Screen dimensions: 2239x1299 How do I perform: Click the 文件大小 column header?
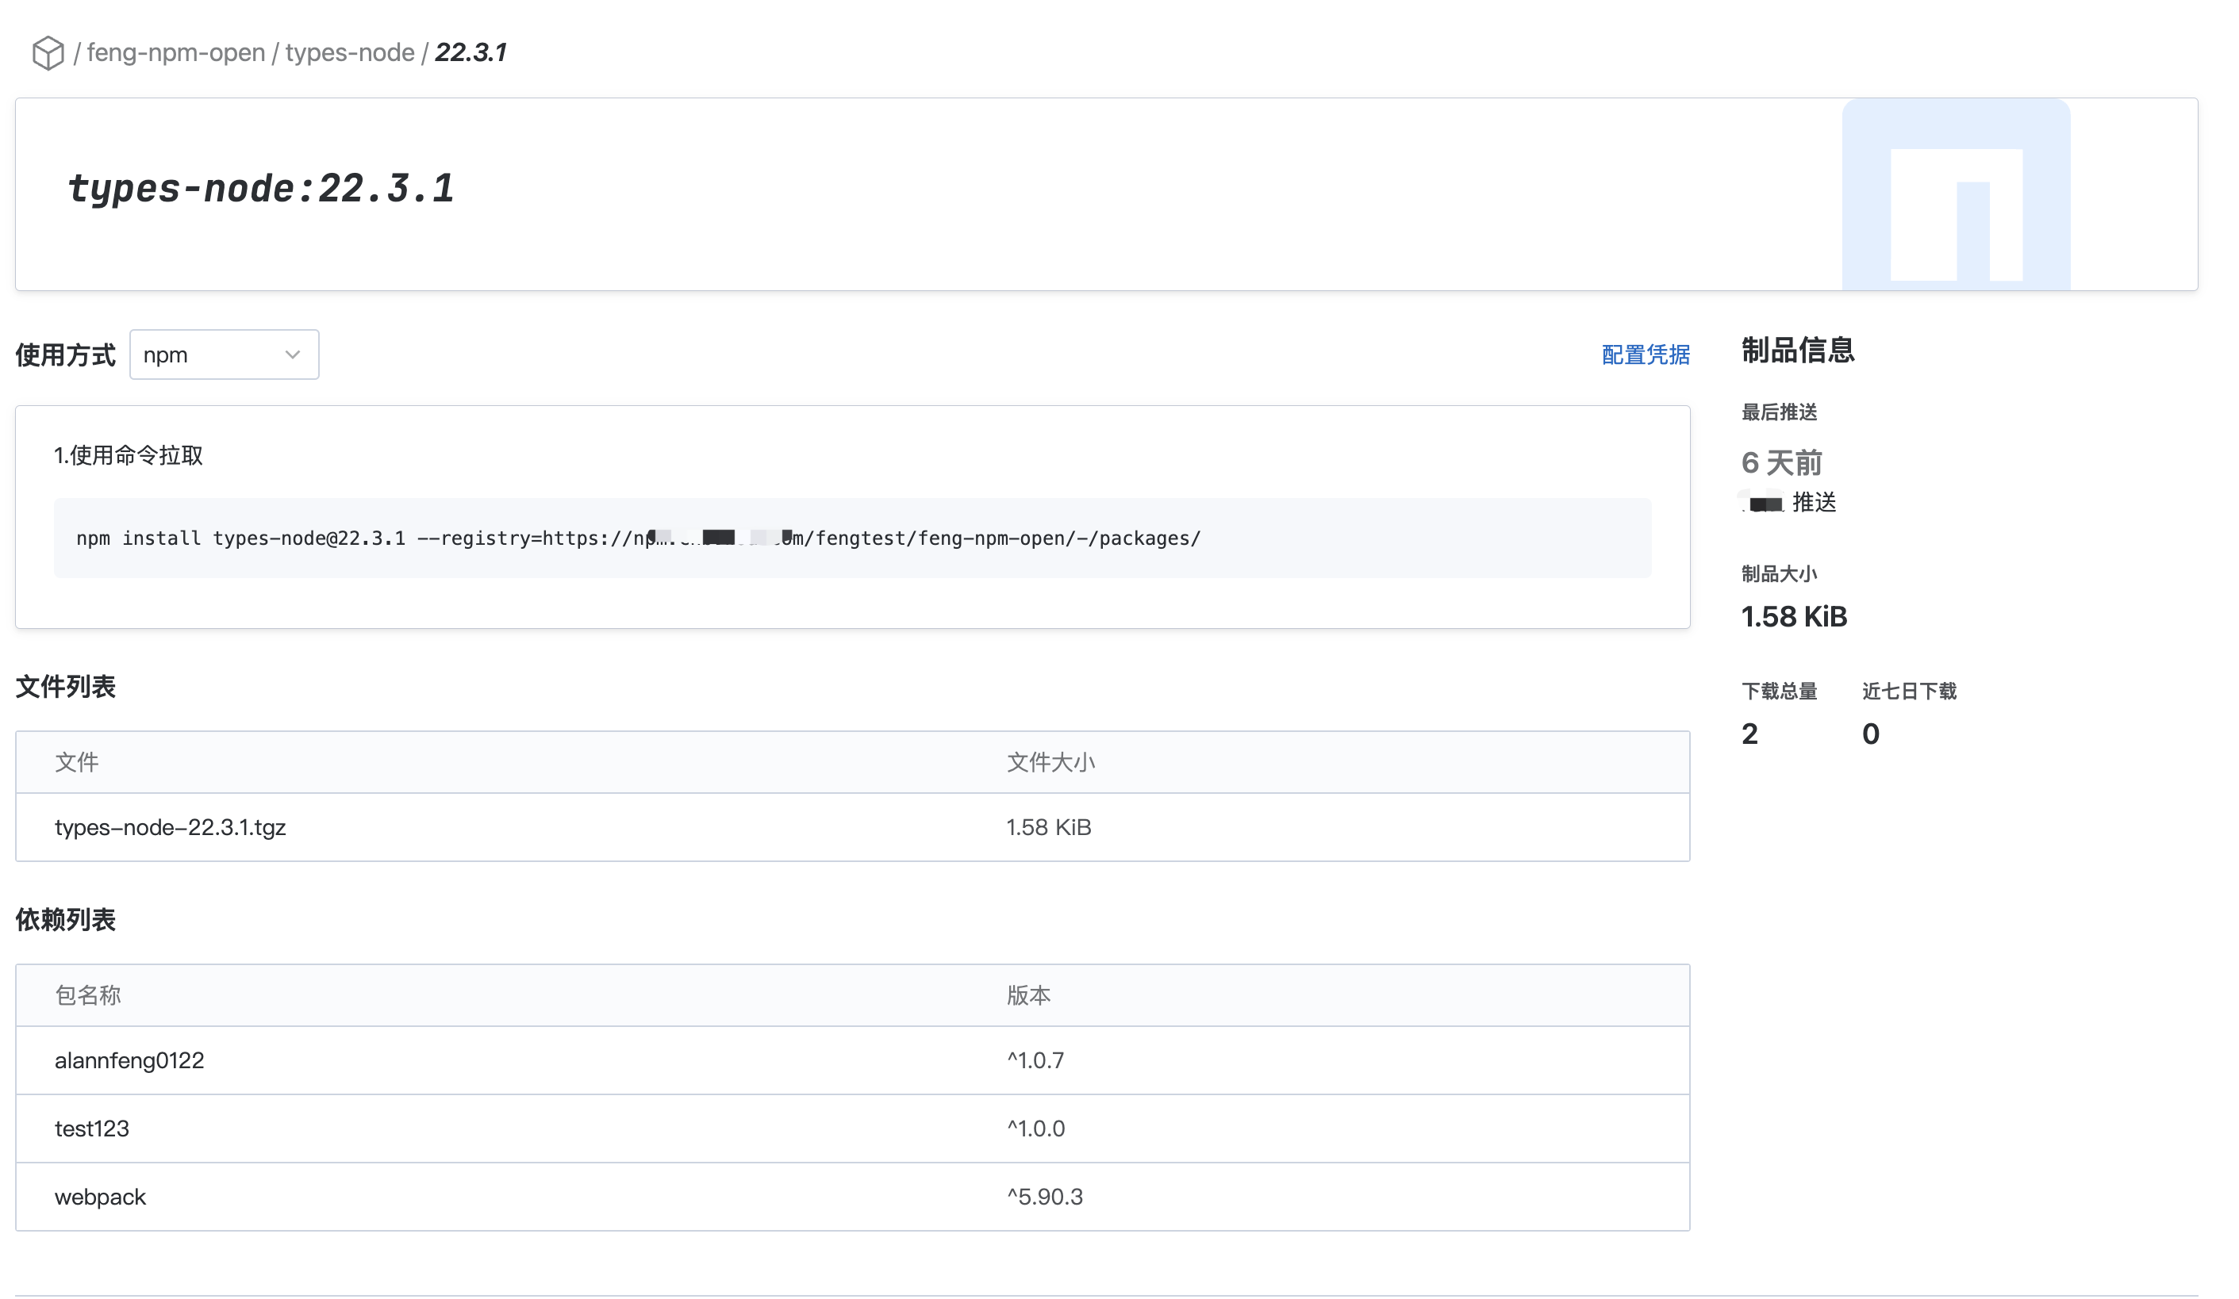[x=1050, y=762]
